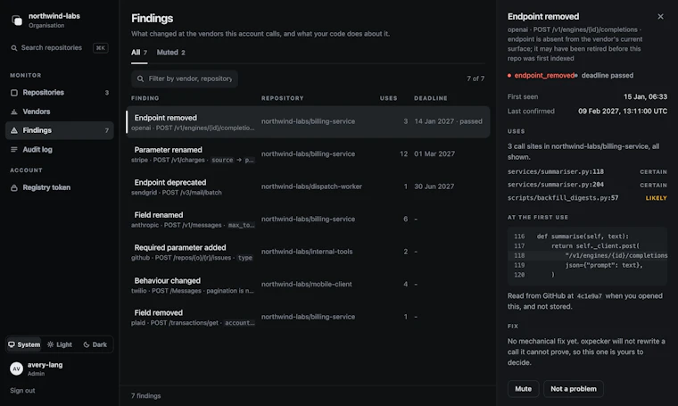This screenshot has height=406, width=678.
Task: Select the Endpoint removed finding row
Action: tap(308, 122)
